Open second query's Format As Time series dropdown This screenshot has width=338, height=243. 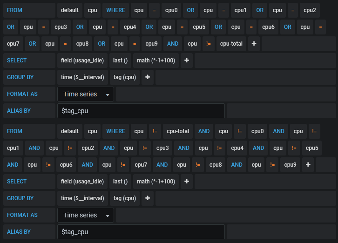86,215
